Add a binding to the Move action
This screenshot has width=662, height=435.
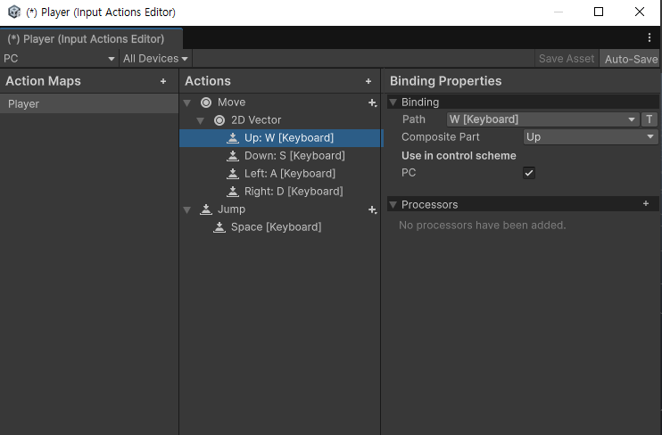click(372, 103)
